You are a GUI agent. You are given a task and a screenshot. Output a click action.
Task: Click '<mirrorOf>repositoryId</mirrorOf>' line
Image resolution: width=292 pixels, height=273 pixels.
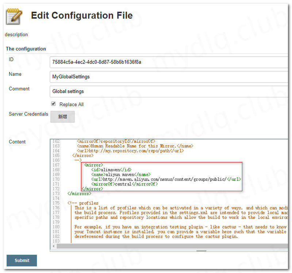[116, 141]
